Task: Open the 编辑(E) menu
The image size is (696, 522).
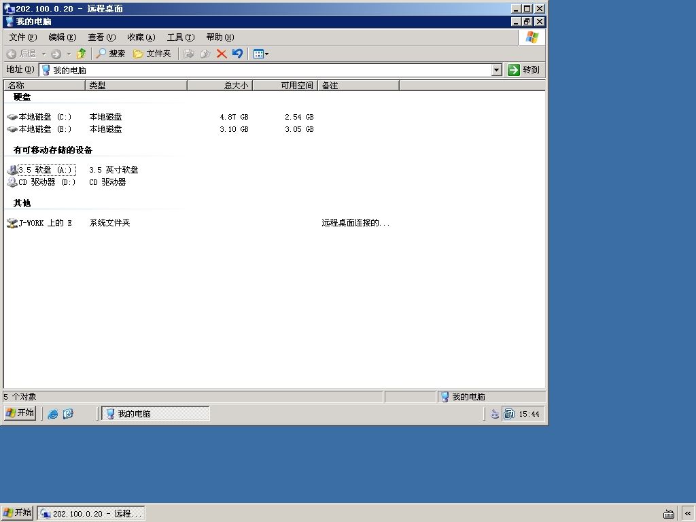Action: click(62, 37)
